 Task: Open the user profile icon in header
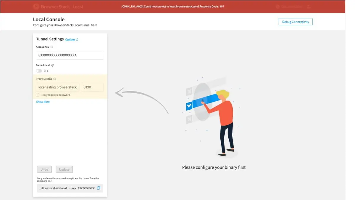[x=309, y=7]
